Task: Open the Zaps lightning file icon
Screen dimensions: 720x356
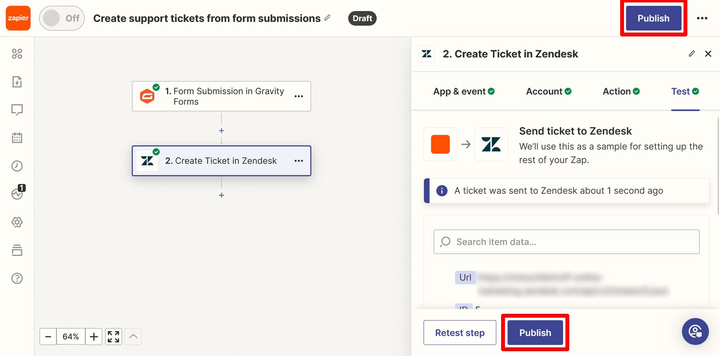Action: pyautogui.click(x=17, y=82)
